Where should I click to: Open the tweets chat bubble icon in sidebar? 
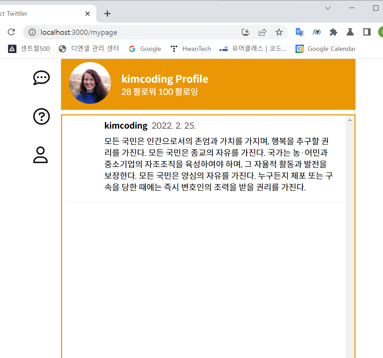(x=41, y=78)
